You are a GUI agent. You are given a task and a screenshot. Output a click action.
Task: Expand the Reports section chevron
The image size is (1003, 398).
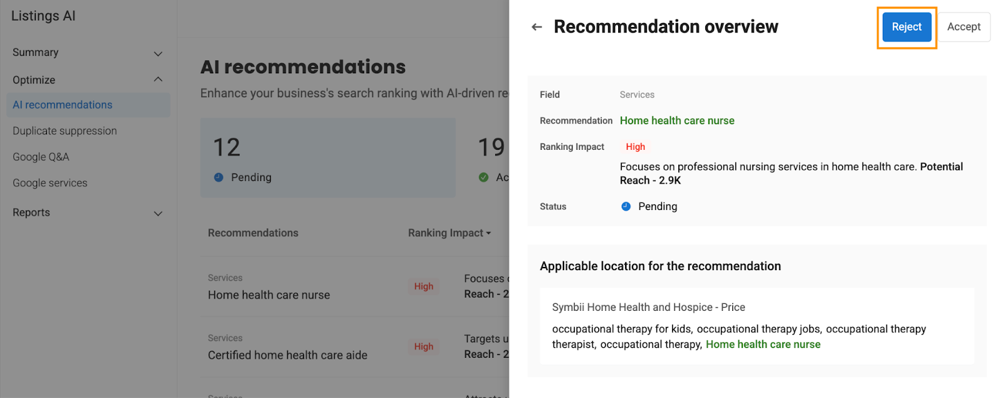pyautogui.click(x=158, y=213)
